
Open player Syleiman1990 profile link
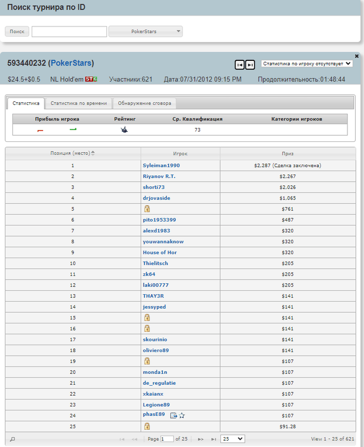(161, 165)
